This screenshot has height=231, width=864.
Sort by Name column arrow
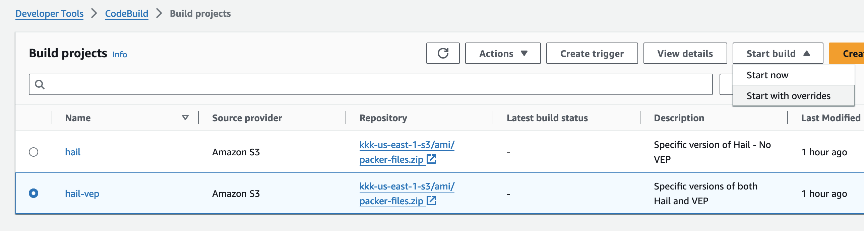pyautogui.click(x=185, y=118)
